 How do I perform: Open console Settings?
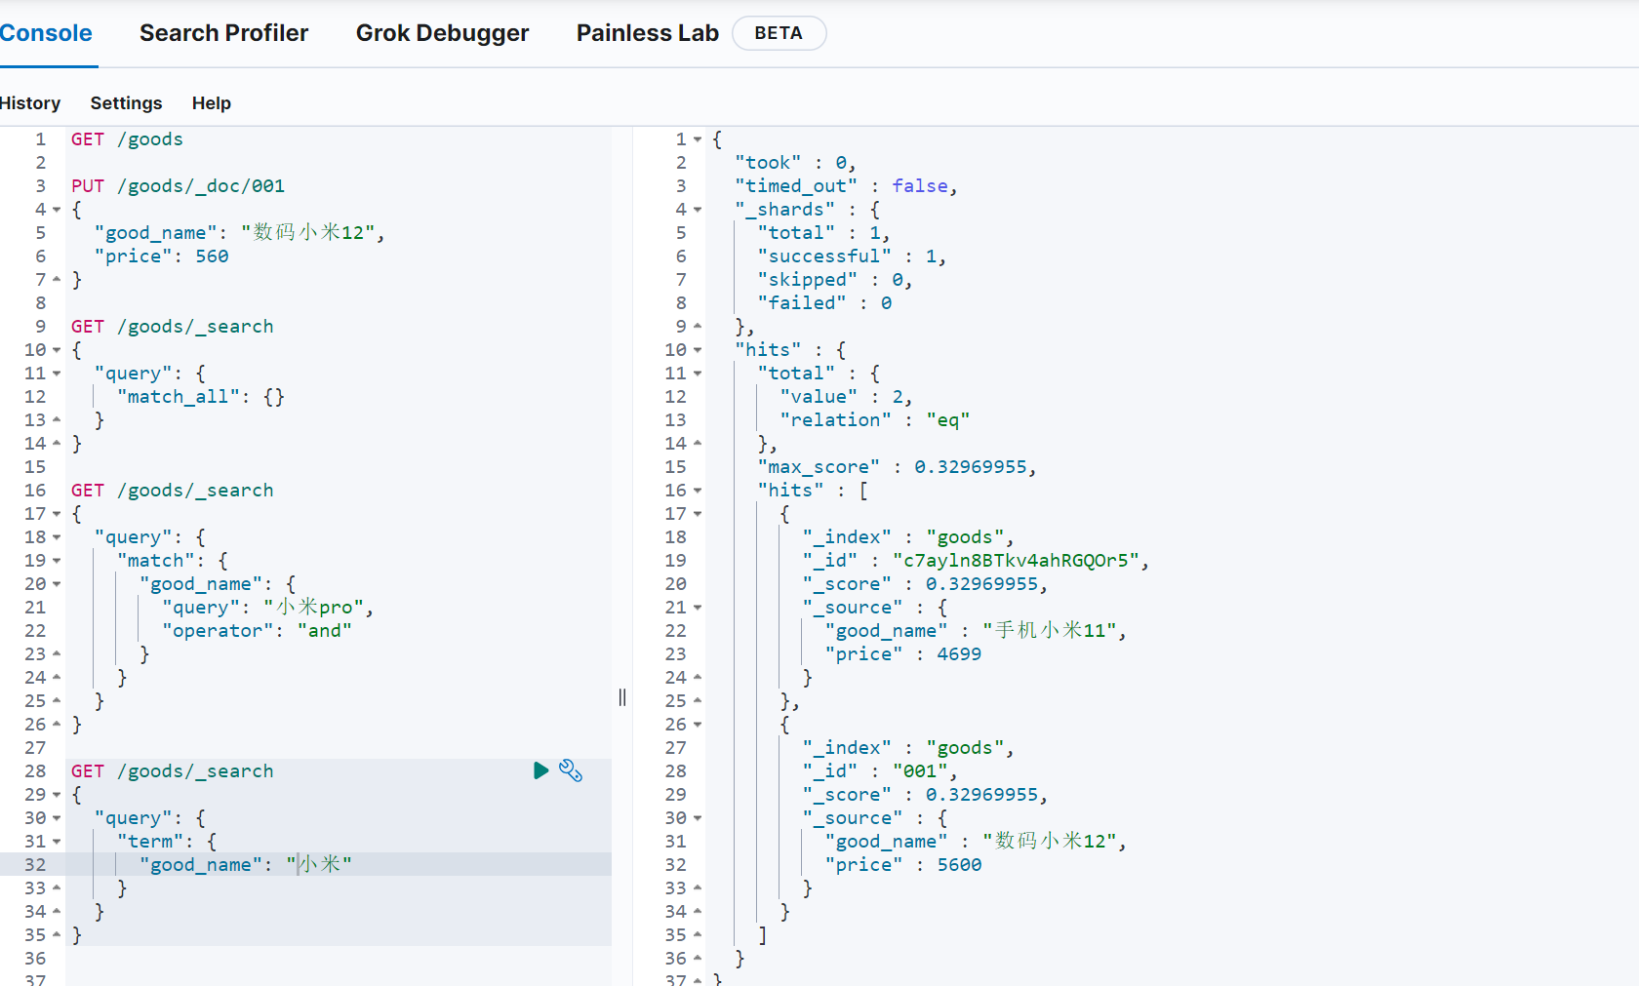(x=126, y=103)
